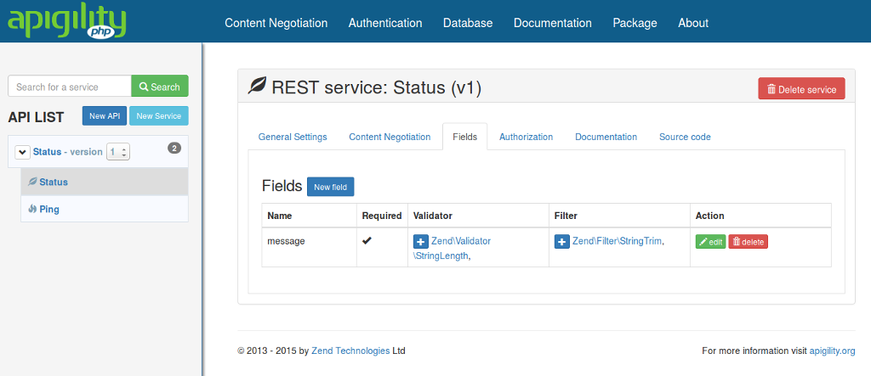This screenshot has width=871, height=376.
Task: Click the leaf icon beside REST service title
Action: click(x=257, y=87)
